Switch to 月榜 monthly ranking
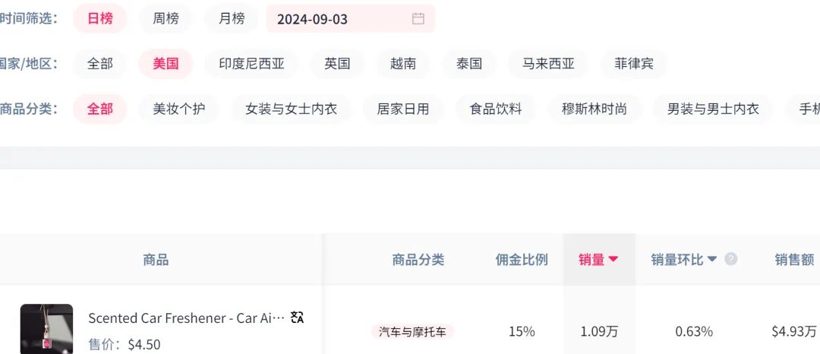820x354 pixels. pos(232,18)
